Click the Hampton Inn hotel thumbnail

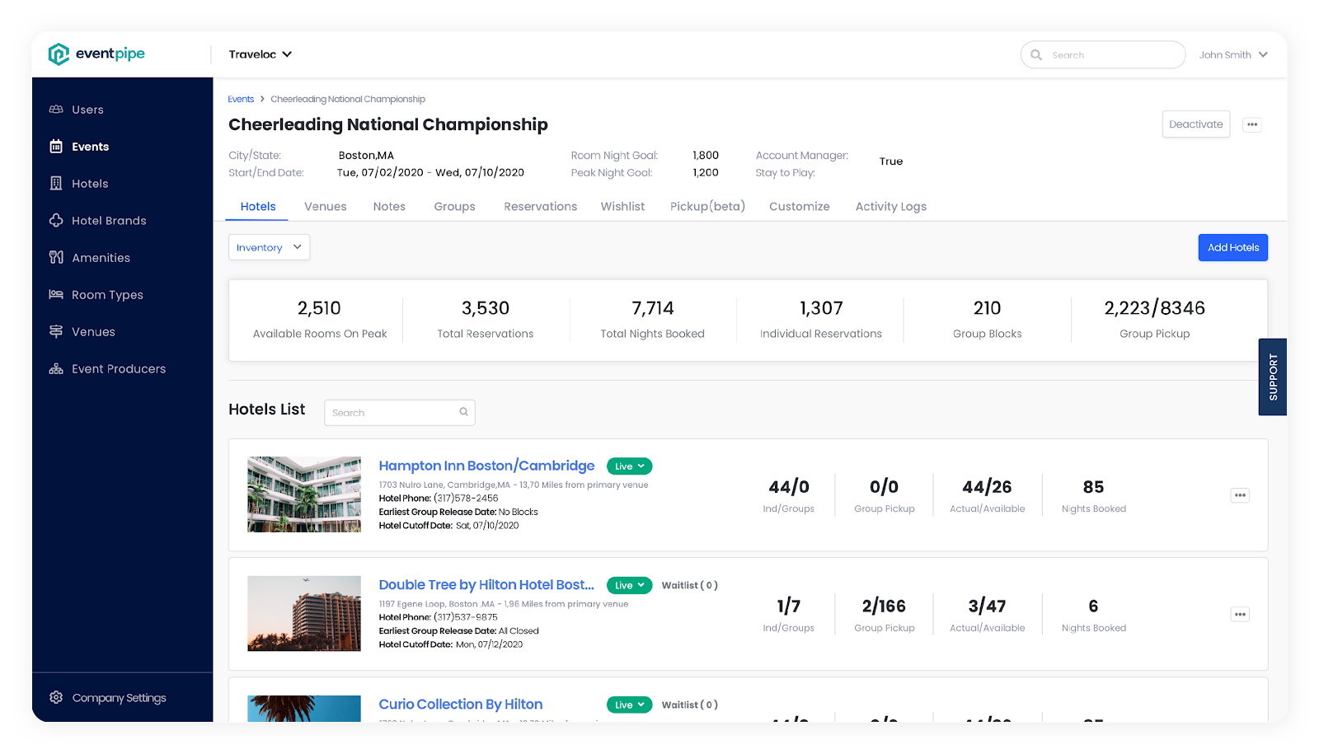pos(304,494)
